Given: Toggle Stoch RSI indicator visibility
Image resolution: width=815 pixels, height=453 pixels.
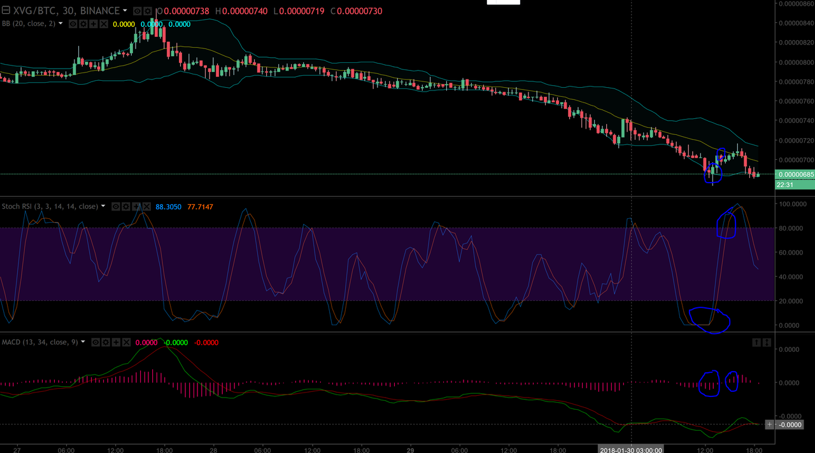Looking at the screenshot, I should click(x=116, y=207).
